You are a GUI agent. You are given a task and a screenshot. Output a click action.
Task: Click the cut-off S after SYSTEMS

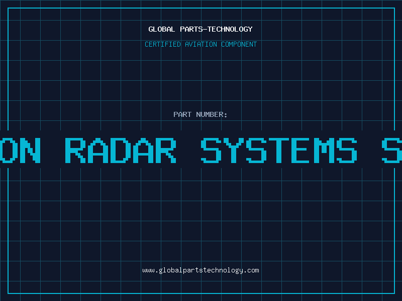392,150
